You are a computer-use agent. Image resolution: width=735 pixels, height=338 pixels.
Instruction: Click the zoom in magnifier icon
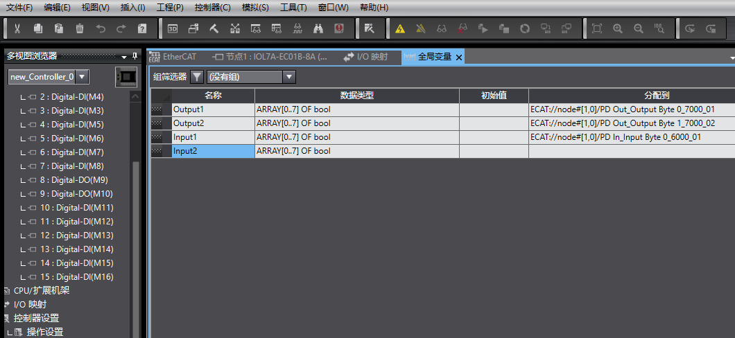tap(618, 29)
